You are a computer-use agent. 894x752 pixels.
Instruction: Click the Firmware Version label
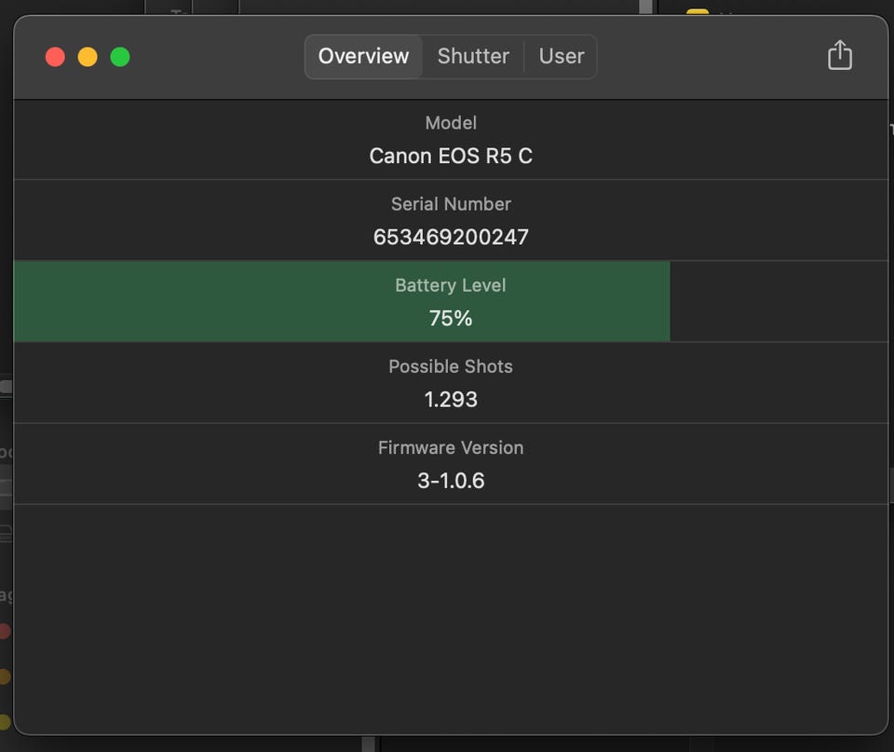451,447
